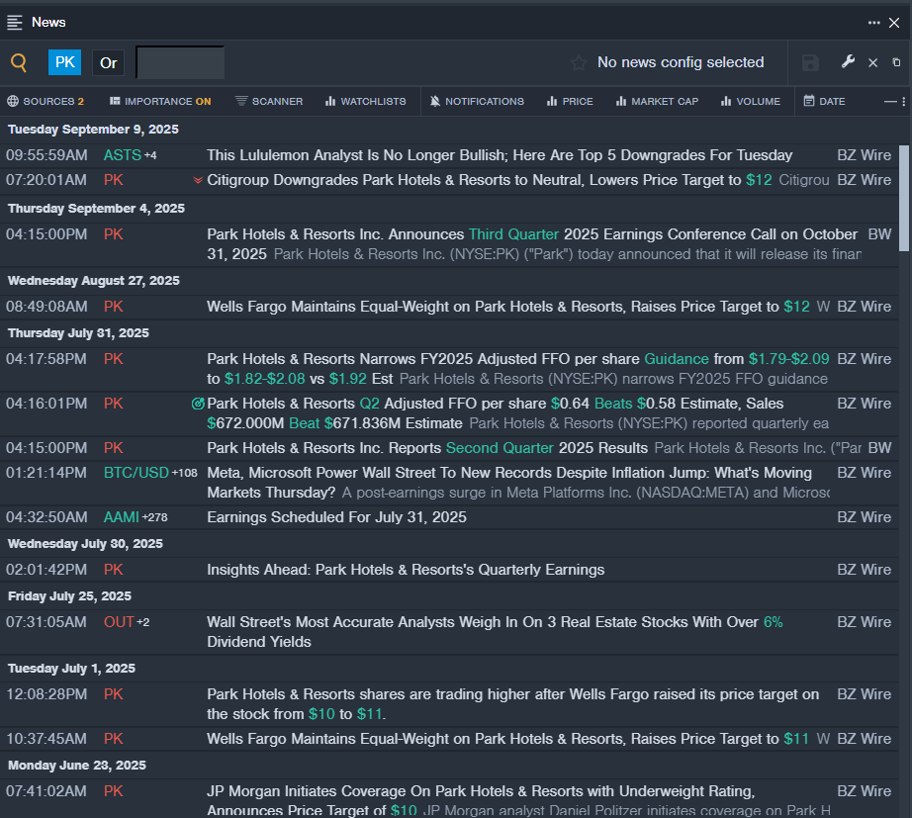Click the BTC/USD ticker link
Image resolution: width=912 pixels, height=818 pixels.
136,473
